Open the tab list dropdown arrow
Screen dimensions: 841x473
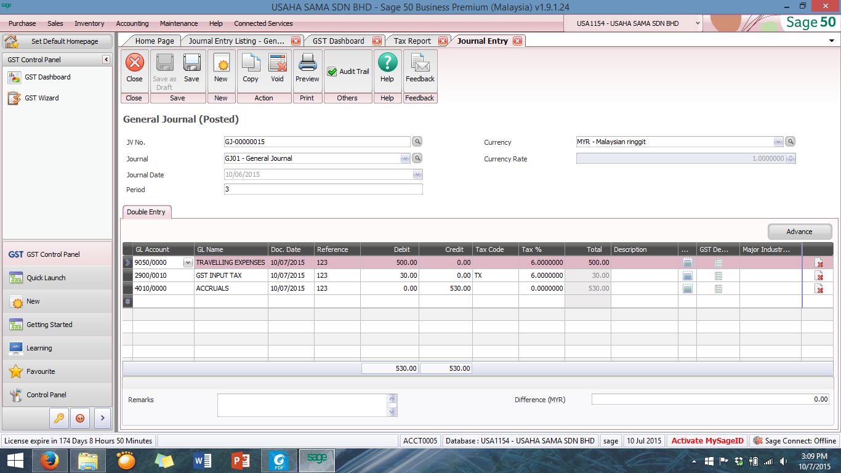tap(832, 41)
